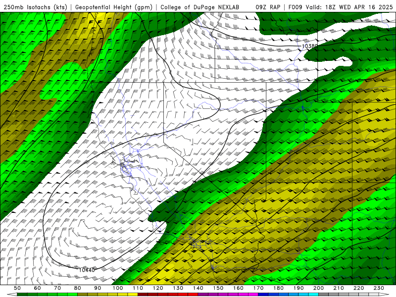Click the 150 value on the color scale

click(x=218, y=288)
